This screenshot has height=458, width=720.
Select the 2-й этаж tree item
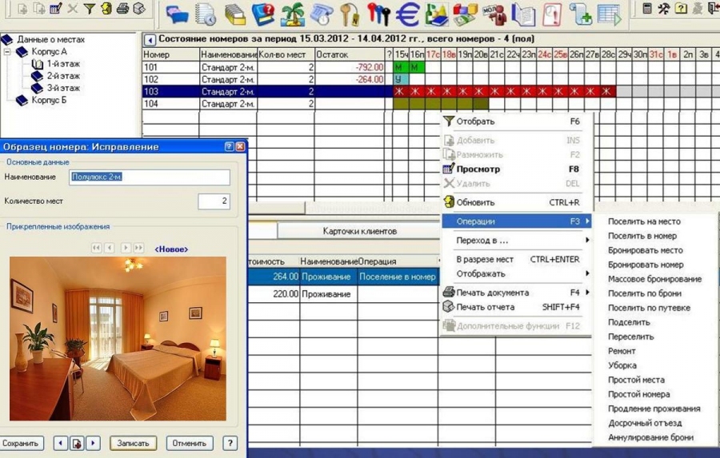point(63,76)
